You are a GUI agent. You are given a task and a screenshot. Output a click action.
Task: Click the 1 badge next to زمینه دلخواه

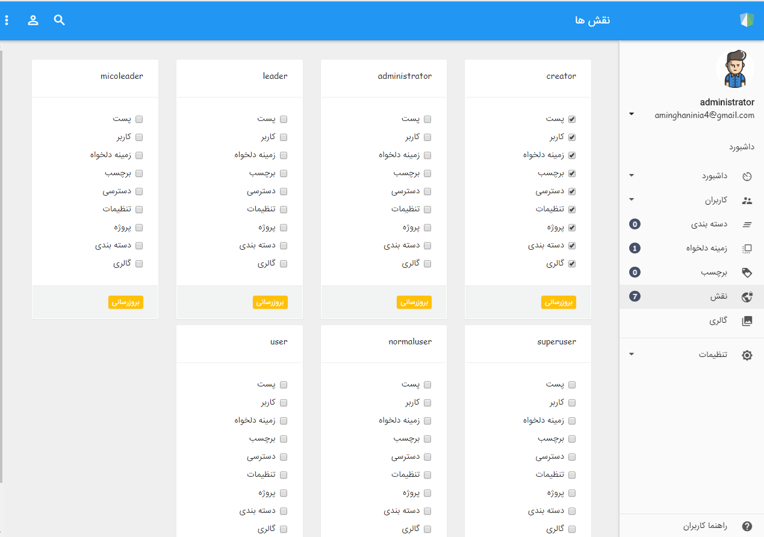[635, 248]
